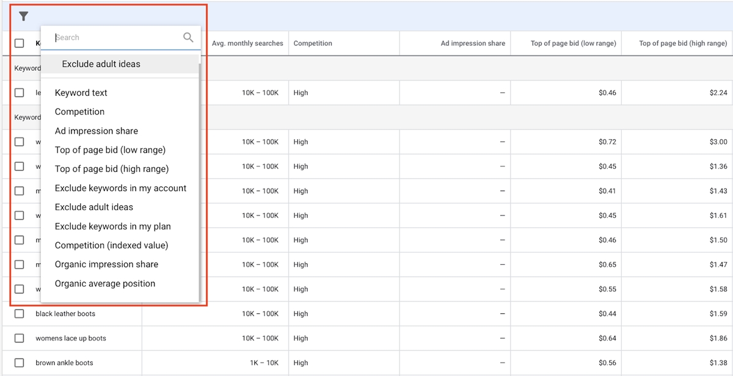
Task: Sort by Top of page bid (high range) column header
Action: tap(683, 43)
